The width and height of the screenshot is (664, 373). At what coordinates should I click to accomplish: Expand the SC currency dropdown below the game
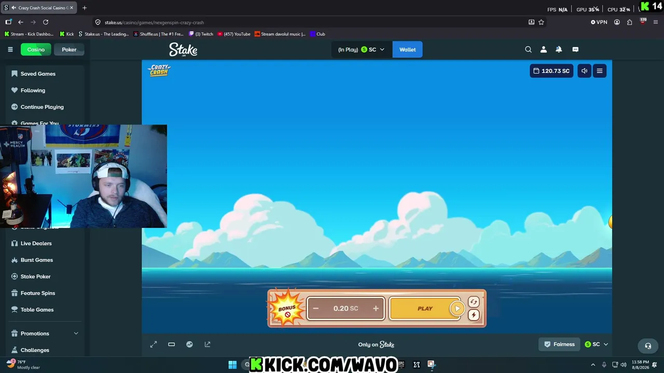pyautogui.click(x=596, y=345)
